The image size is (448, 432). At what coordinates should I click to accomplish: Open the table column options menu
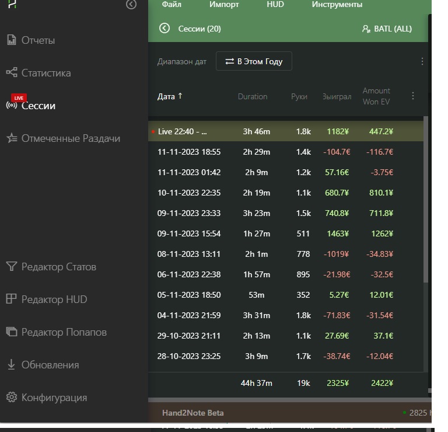point(413,96)
